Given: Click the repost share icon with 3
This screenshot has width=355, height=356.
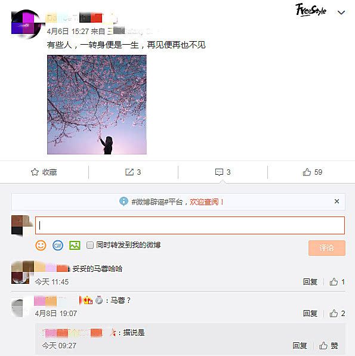Looking at the screenshot, I should [x=129, y=172].
